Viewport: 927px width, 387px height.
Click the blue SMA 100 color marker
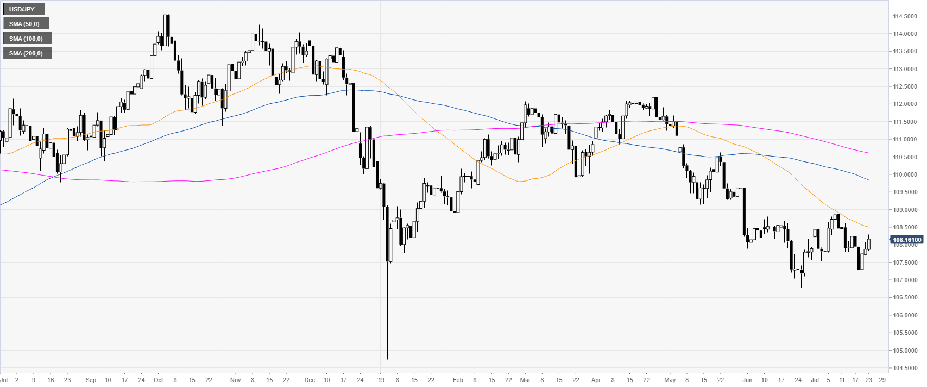3,39
